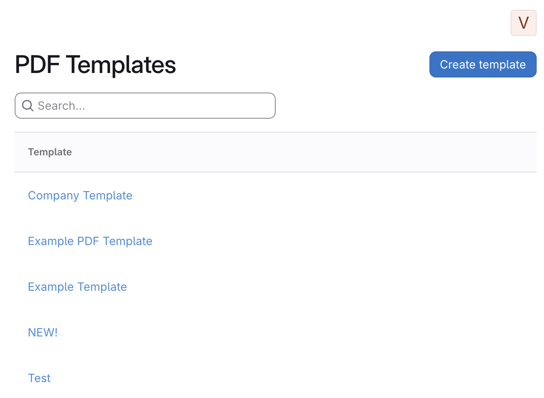Click the placeholder text "Search..."
The height and width of the screenshot is (398, 544).
(61, 106)
